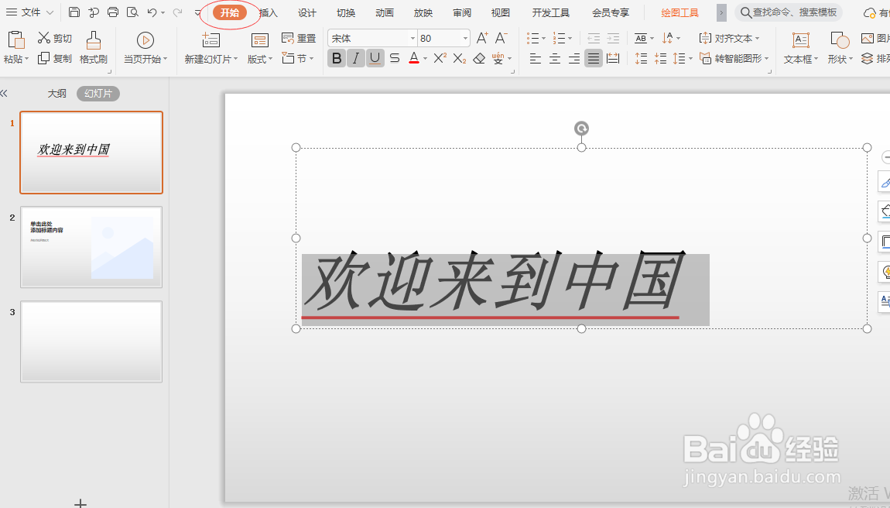The image size is (890, 508).
Task: Open the Slide Show (放映) tab
Action: point(423,12)
